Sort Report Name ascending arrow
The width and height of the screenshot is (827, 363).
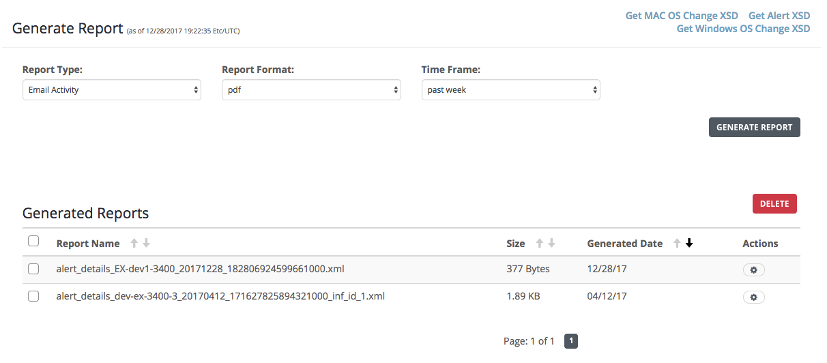[134, 244]
